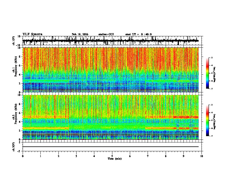Click the "5" tick on the ch.3(V) axis
Image resolution: width=227 pixels, height=175 pixels.
tap(20, 142)
